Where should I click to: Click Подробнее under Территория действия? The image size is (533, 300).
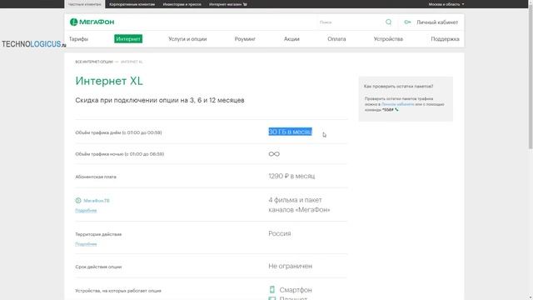(86, 244)
